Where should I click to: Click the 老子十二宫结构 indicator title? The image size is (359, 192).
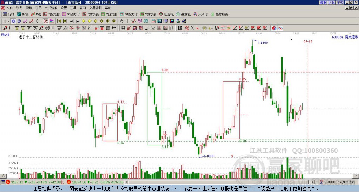click(x=31, y=37)
